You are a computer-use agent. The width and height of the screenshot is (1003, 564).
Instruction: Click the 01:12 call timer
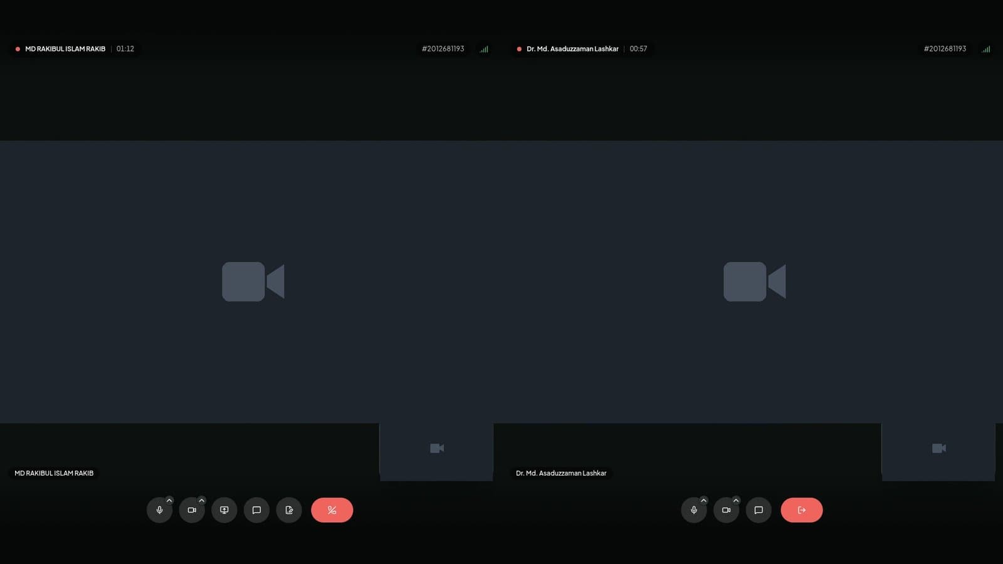pos(125,49)
